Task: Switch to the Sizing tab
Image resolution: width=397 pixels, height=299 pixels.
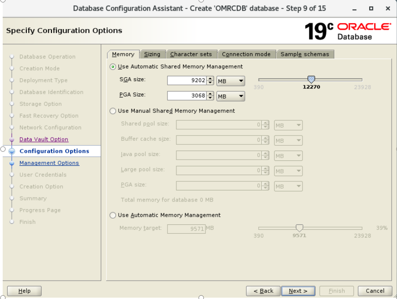Action: coord(152,54)
